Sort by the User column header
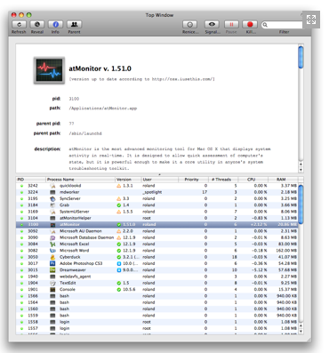Viewport: 329px width, 353px height. click(160, 180)
